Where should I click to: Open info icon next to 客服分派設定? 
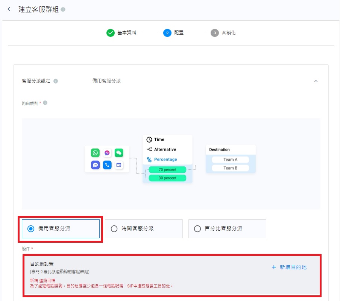(56, 81)
